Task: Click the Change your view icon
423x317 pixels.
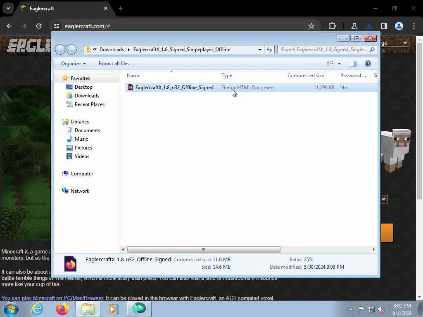Action: 330,64
